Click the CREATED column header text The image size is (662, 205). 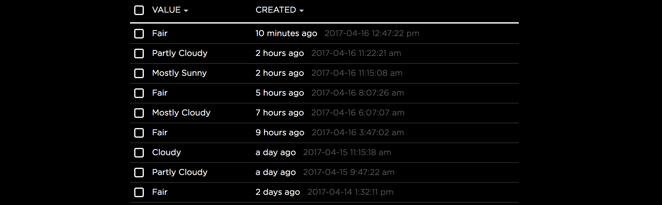click(x=276, y=10)
